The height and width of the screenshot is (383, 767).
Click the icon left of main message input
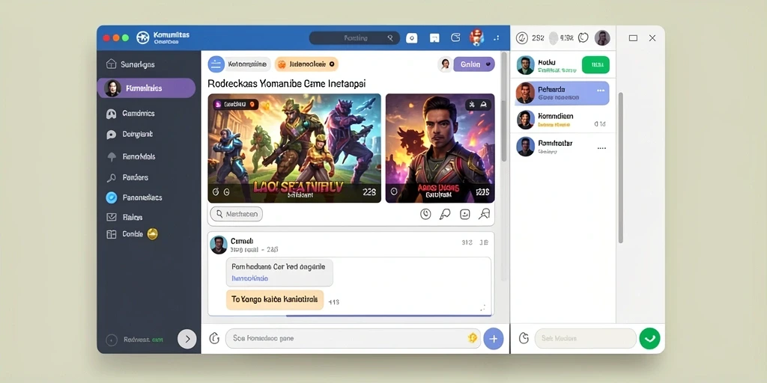pyautogui.click(x=213, y=338)
